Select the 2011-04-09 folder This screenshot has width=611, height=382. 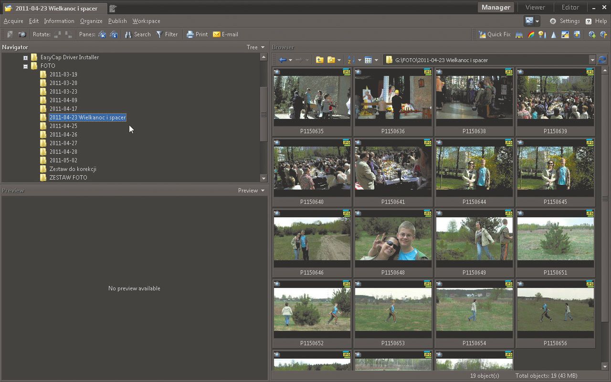(63, 100)
